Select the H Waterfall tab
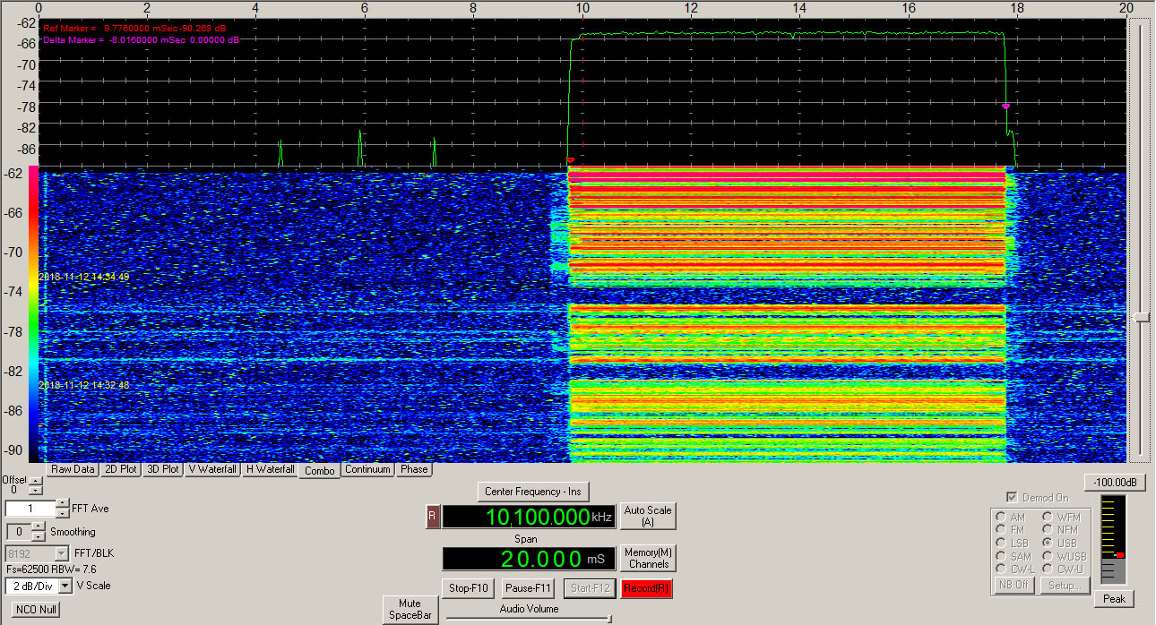1156x625 pixels. coord(270,469)
